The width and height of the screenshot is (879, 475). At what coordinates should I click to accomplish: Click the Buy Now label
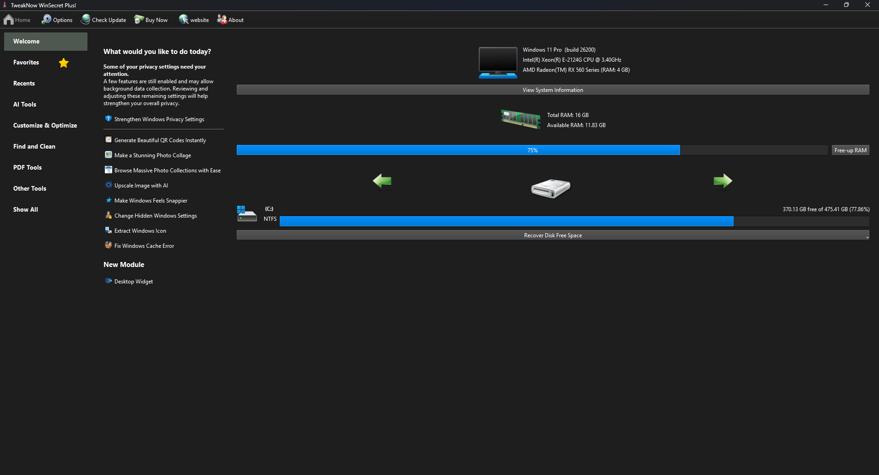pyautogui.click(x=157, y=20)
